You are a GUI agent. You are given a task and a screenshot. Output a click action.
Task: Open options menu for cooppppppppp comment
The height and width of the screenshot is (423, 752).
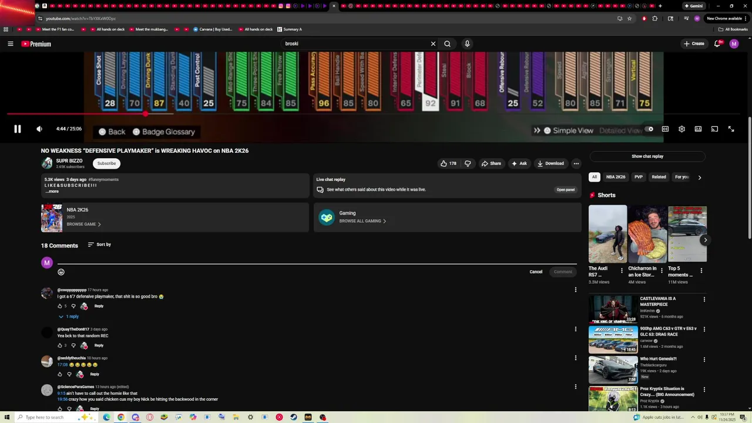(575, 290)
